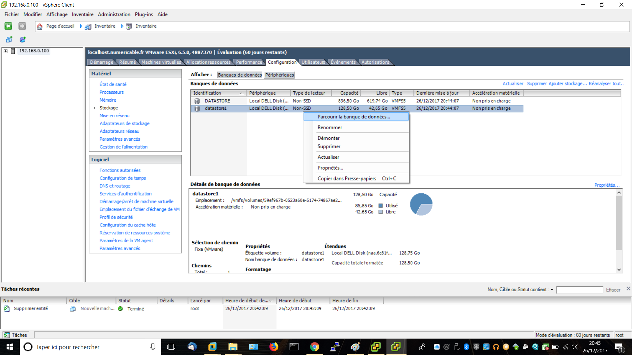Click the Nouvelle mach... target VM icon

click(73, 309)
